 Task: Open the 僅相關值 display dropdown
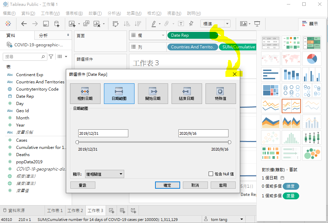(105, 174)
